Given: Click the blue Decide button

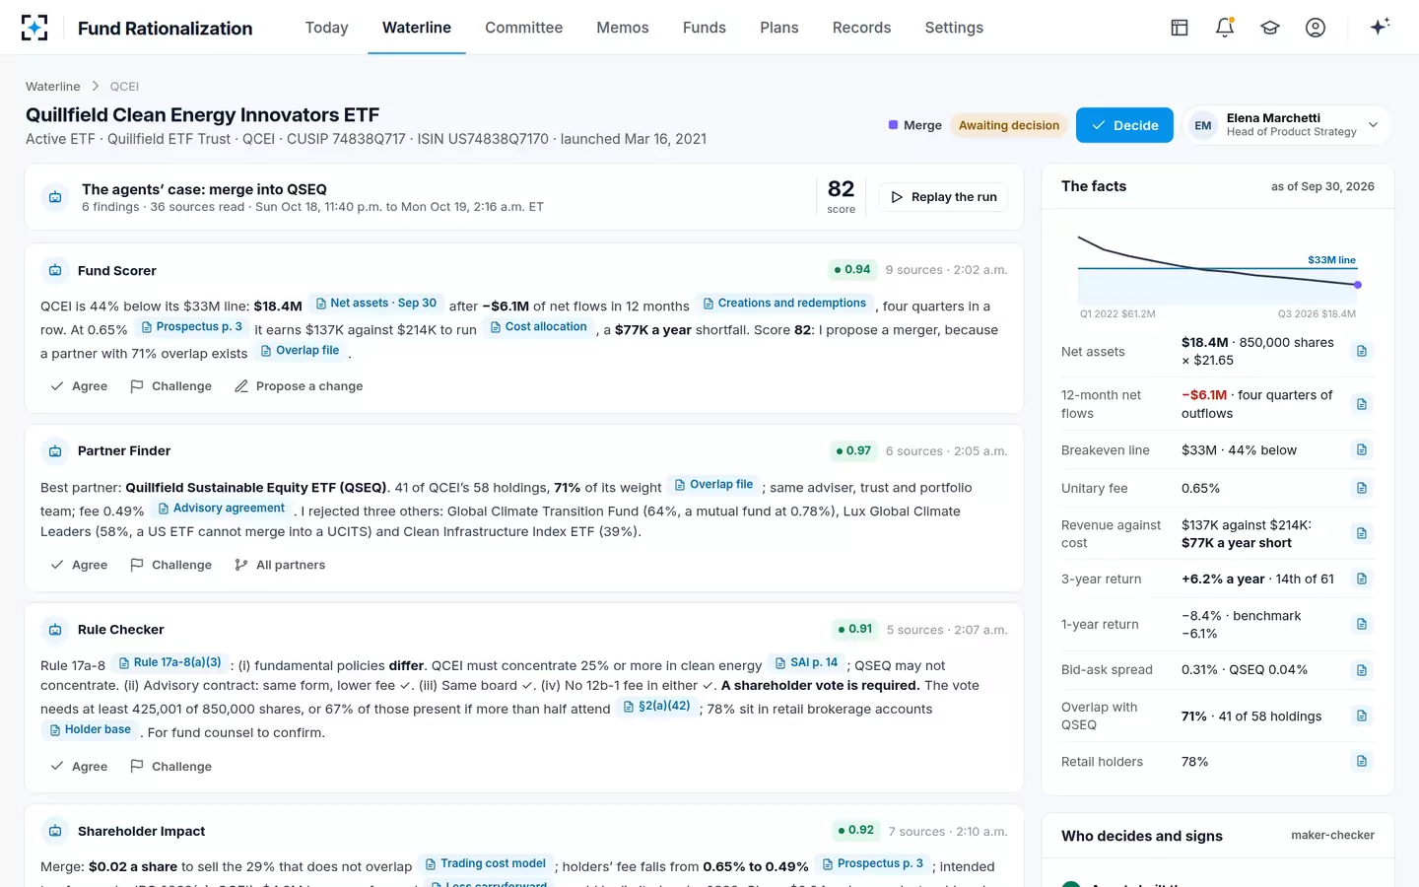Looking at the screenshot, I should [x=1124, y=125].
